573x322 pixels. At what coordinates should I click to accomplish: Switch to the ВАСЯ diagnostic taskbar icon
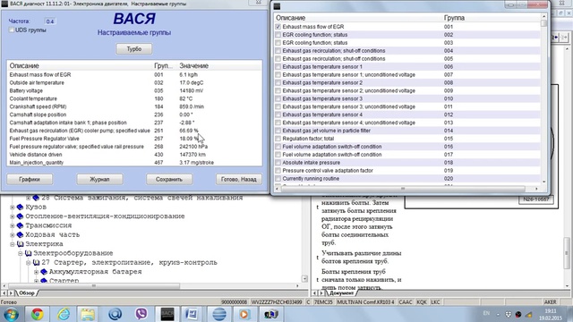tap(167, 314)
